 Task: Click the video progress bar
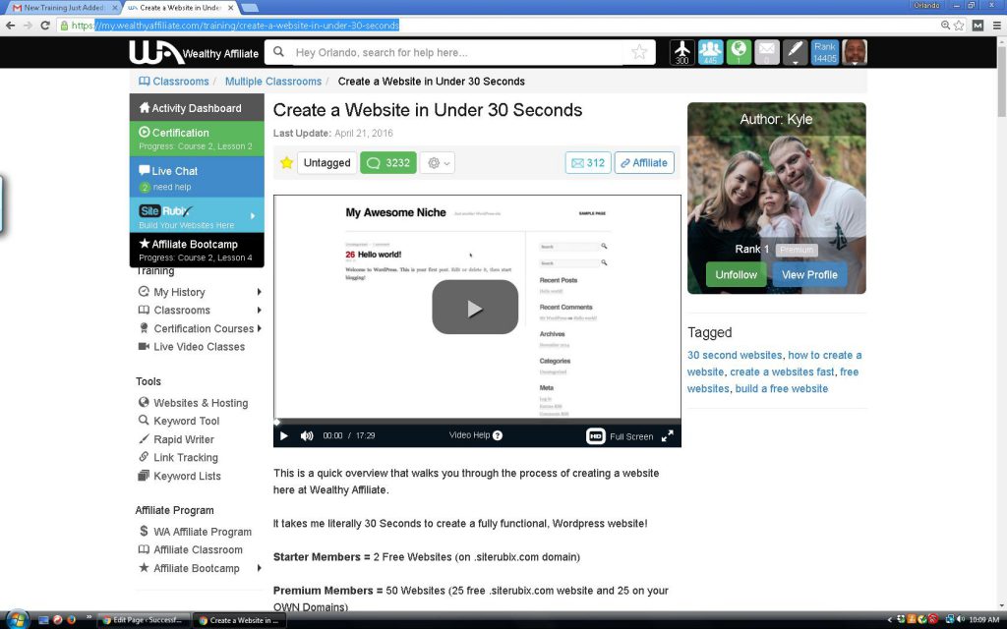477,422
